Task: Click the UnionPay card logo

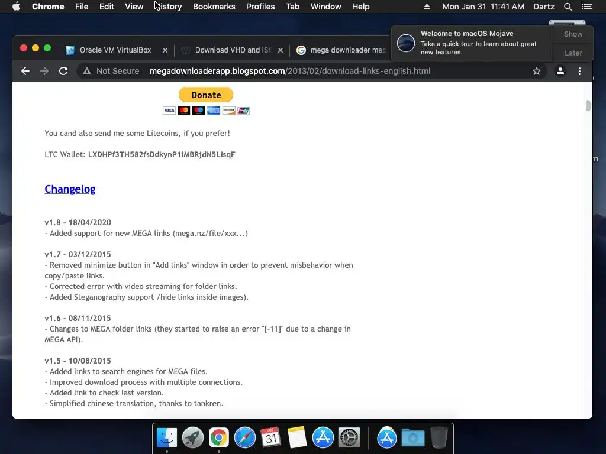Action: 243,111
